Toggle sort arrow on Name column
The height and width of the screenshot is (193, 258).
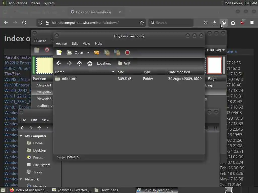click(x=113, y=72)
